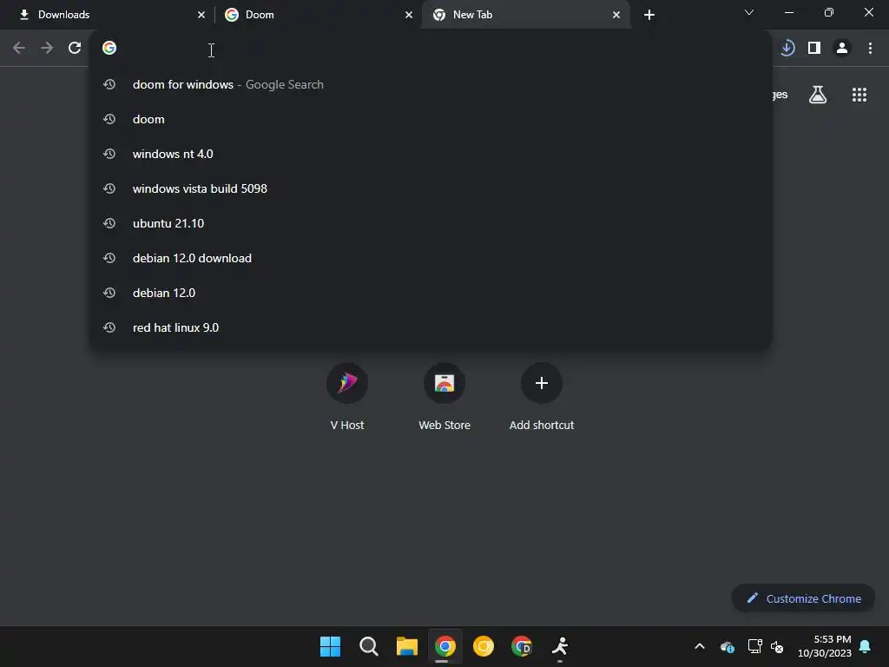
Task: Click the Chrome taskbar icon
Action: point(445,646)
